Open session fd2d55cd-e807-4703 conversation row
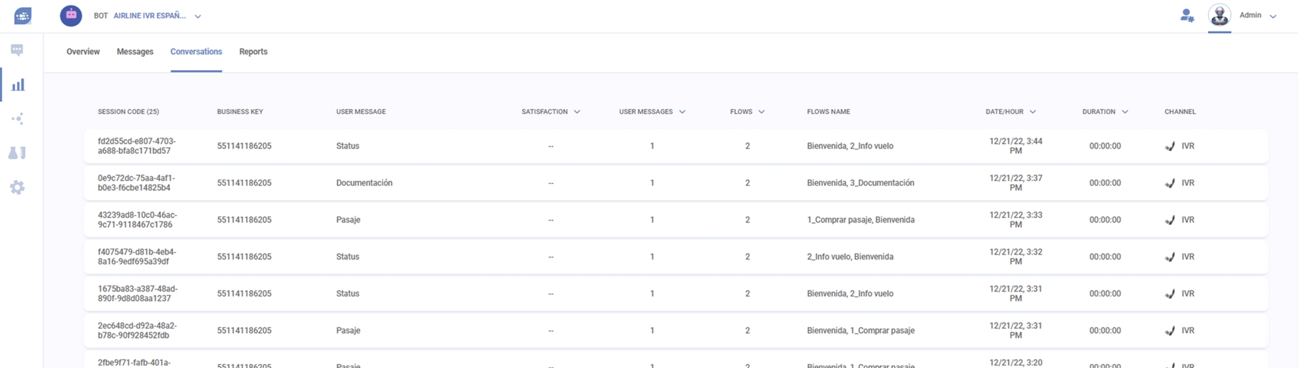 click(137, 146)
